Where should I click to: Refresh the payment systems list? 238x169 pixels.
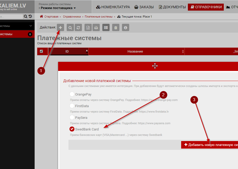pos(78,27)
